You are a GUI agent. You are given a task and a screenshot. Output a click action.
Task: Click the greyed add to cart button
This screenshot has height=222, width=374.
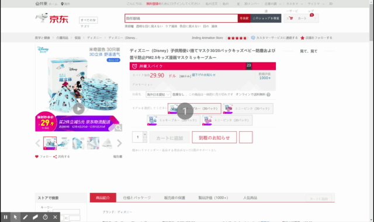tap(169, 138)
